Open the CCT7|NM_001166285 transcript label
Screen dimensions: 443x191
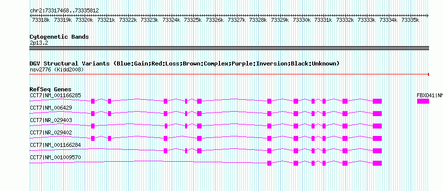55,95
